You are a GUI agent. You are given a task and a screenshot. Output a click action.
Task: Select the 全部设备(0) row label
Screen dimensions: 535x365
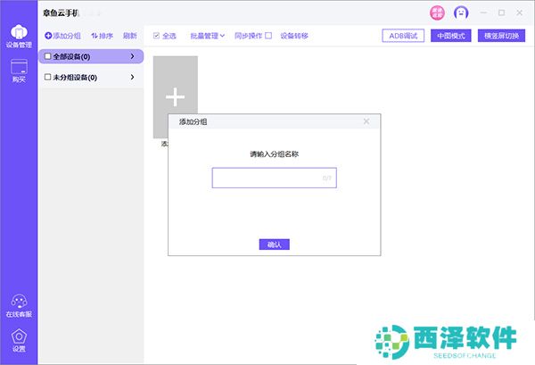coord(71,57)
